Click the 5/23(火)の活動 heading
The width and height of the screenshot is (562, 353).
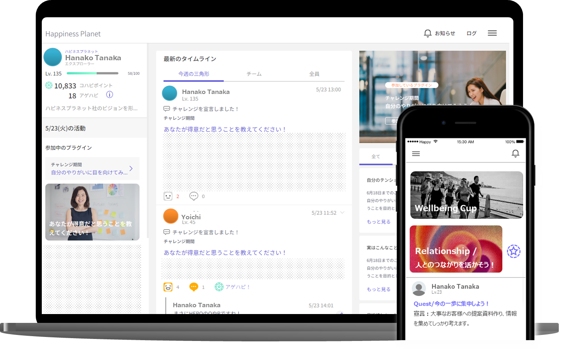(65, 129)
